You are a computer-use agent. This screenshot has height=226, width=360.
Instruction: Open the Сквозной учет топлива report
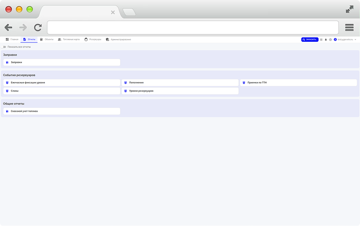62,111
